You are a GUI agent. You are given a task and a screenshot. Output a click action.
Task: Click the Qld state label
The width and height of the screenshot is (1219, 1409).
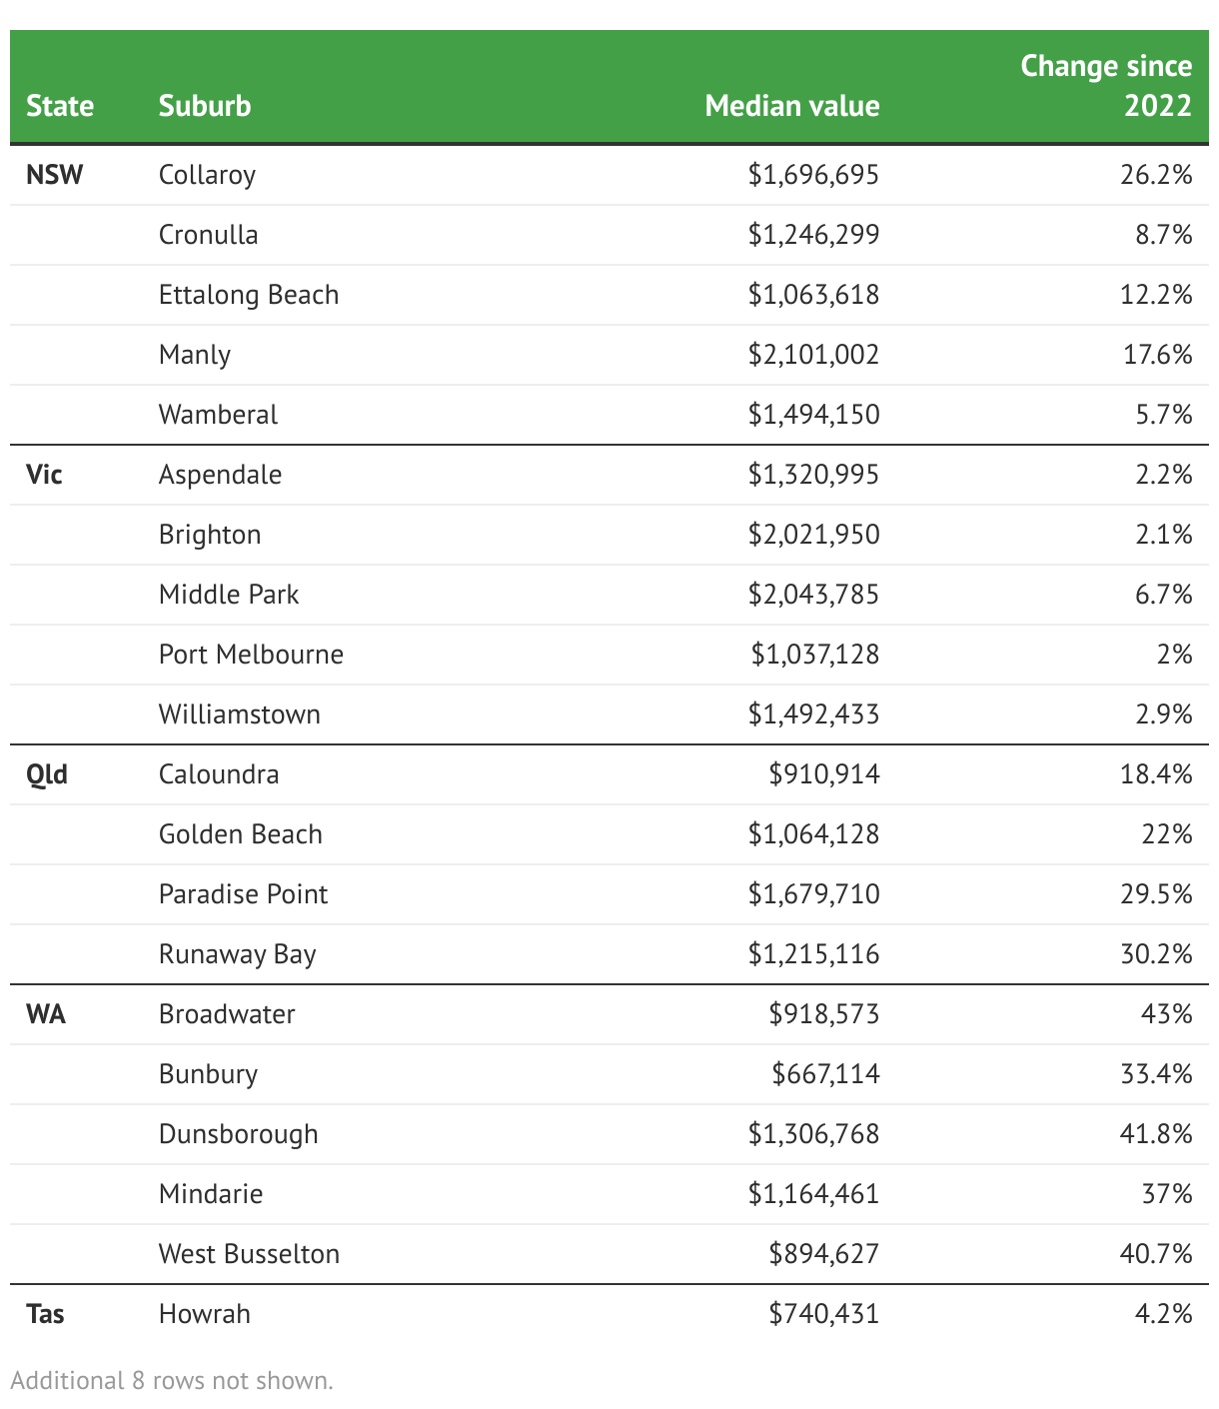(47, 774)
